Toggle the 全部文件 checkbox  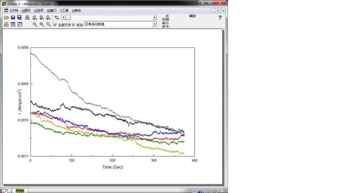(55, 25)
